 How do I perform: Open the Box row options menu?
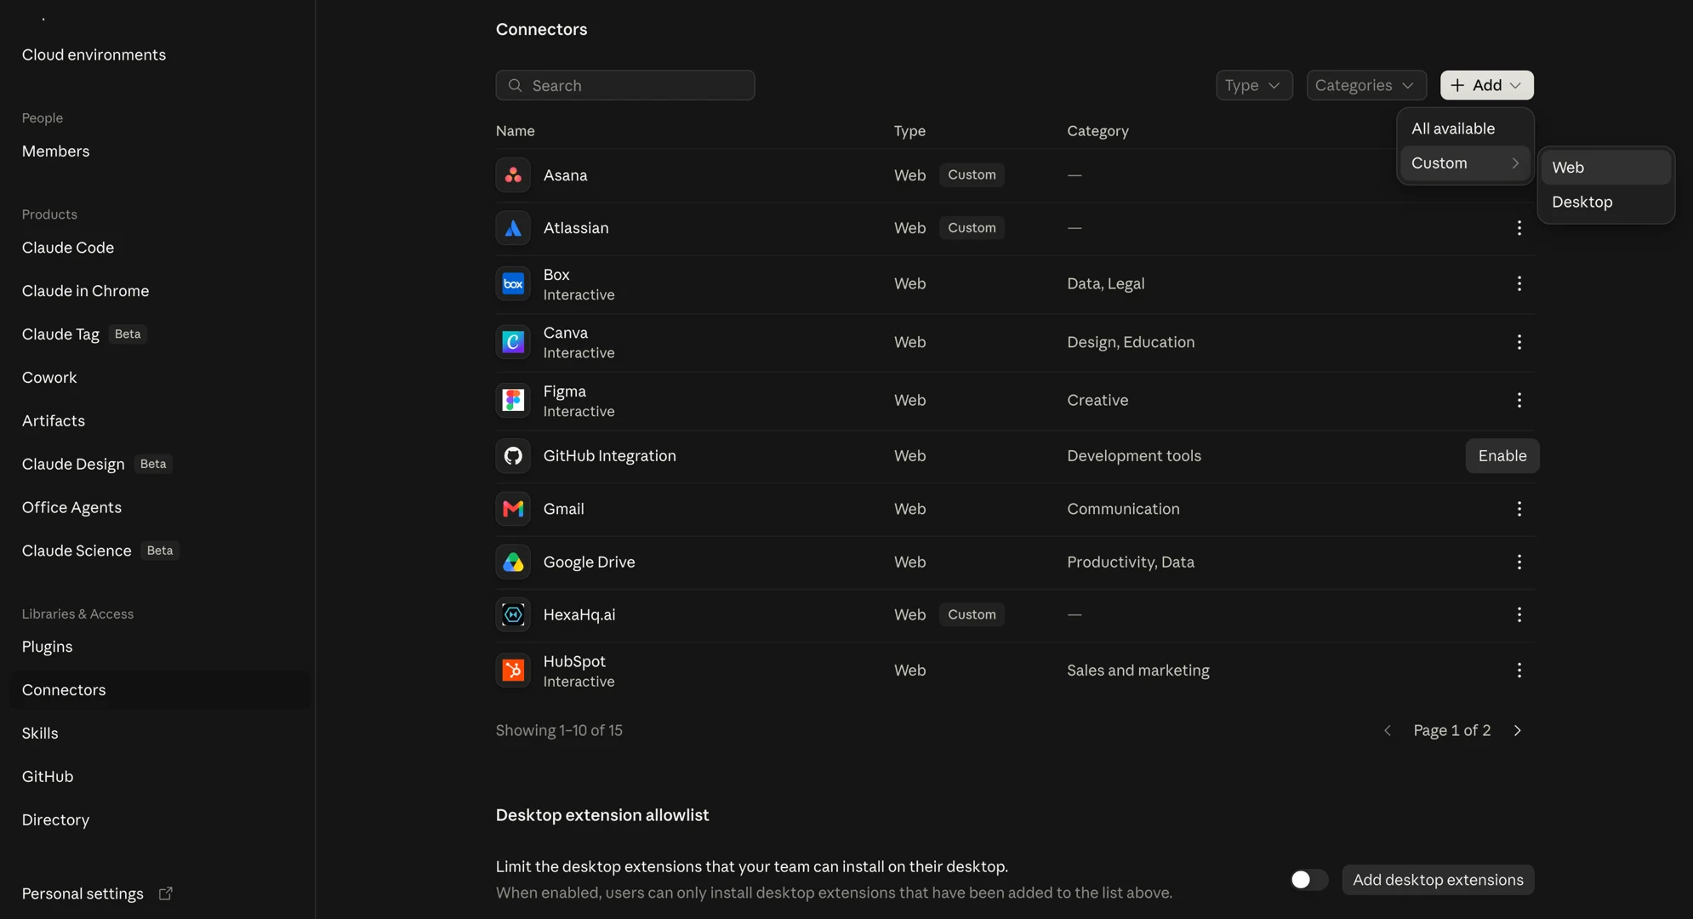[1519, 283]
